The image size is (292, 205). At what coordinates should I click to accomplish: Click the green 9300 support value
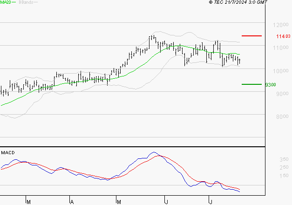271,85
